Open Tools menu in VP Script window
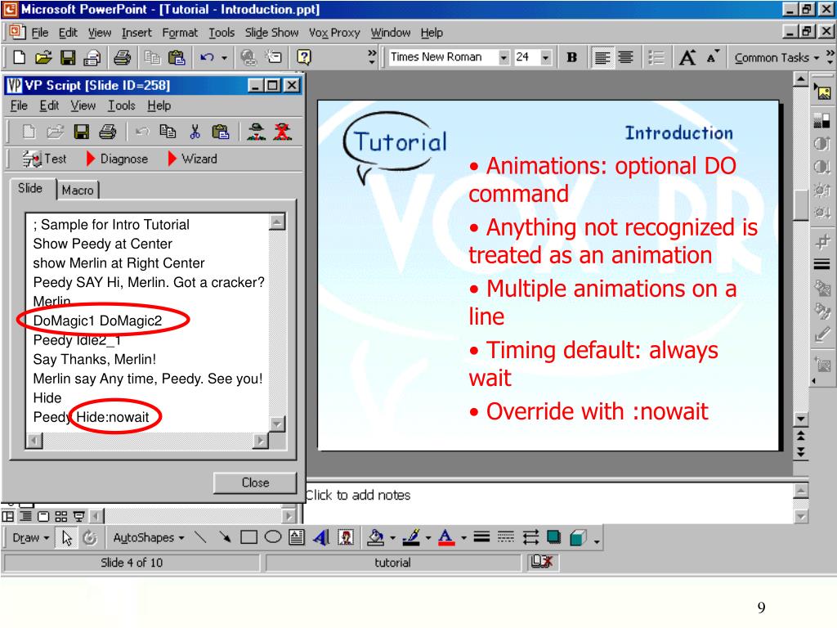 (x=122, y=105)
